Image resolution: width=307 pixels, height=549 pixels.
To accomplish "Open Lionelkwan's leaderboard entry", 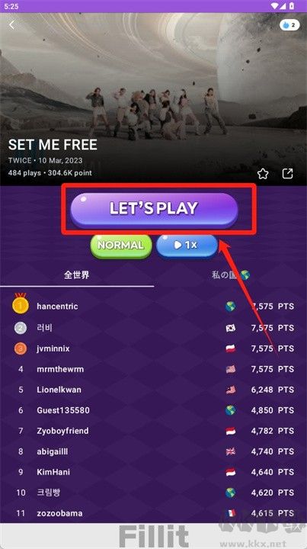I will click(154, 390).
